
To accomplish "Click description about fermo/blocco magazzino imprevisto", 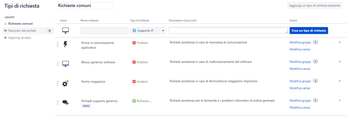I will point(213,81).
